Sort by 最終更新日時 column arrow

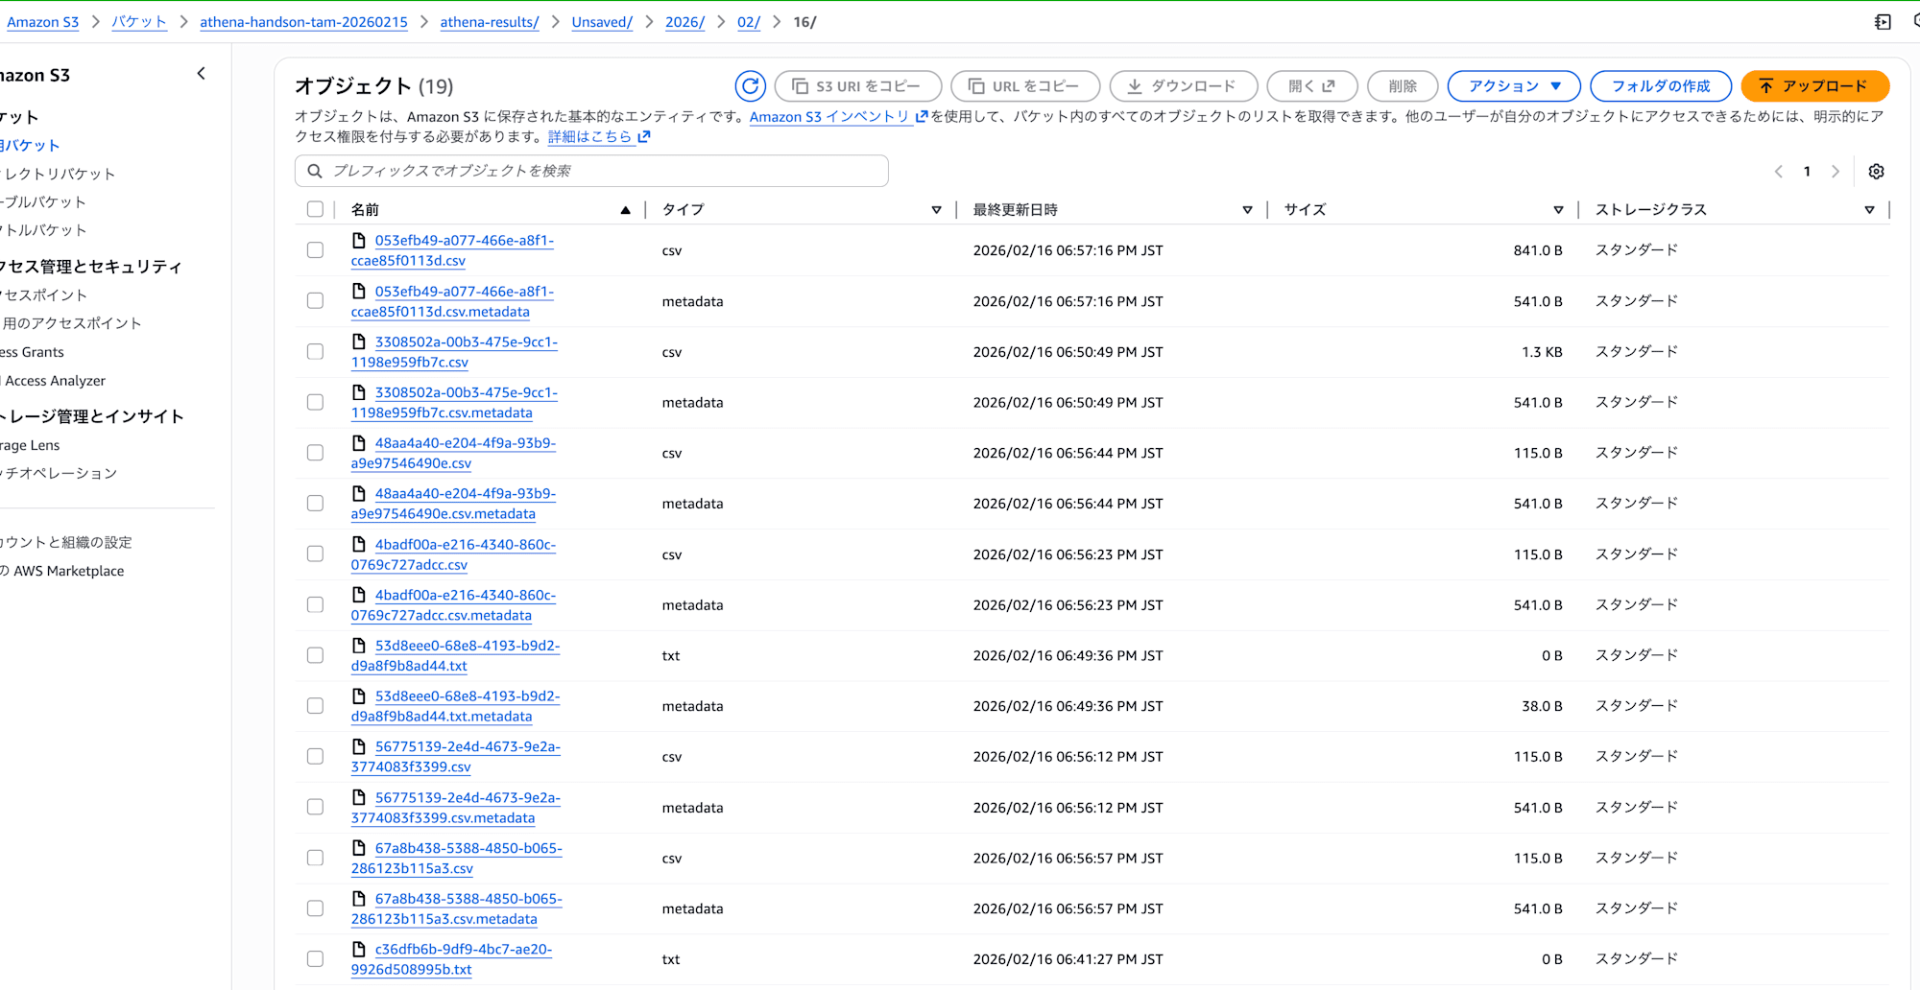(x=1247, y=210)
